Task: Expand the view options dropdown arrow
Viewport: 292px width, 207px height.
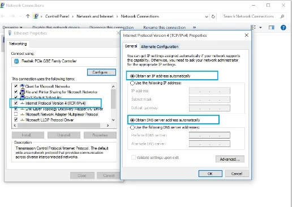Action: click(260, 28)
